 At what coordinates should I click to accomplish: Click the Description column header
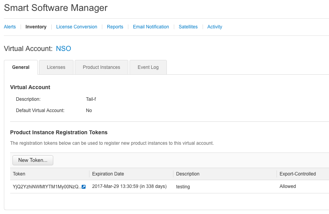point(188,174)
